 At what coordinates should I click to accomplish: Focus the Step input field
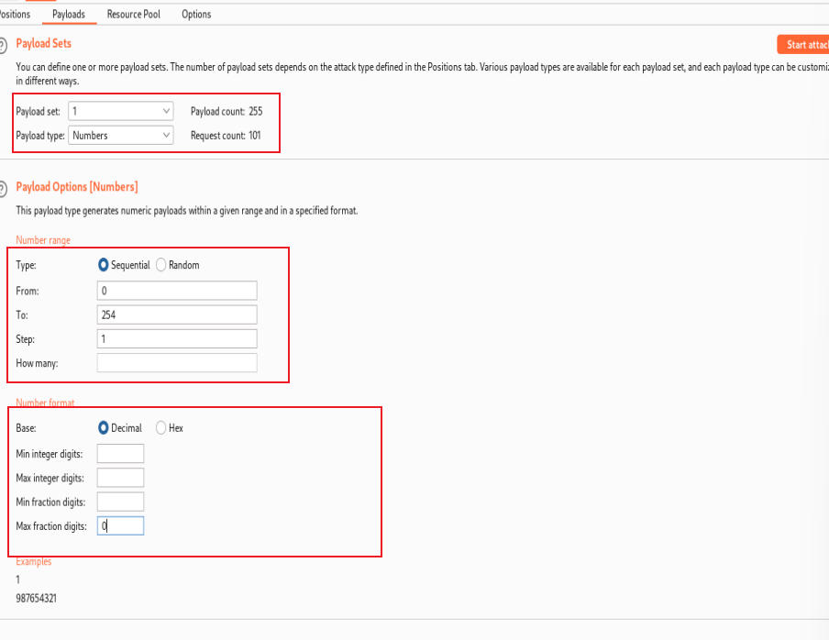177,338
